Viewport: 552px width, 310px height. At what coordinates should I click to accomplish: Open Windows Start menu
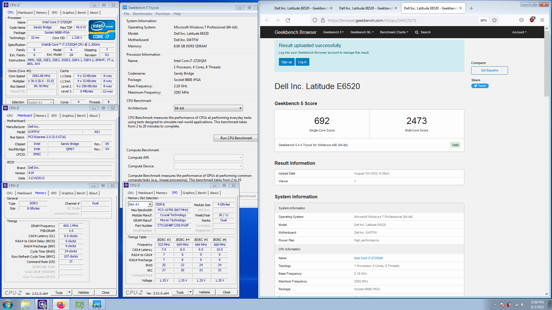pos(8,304)
